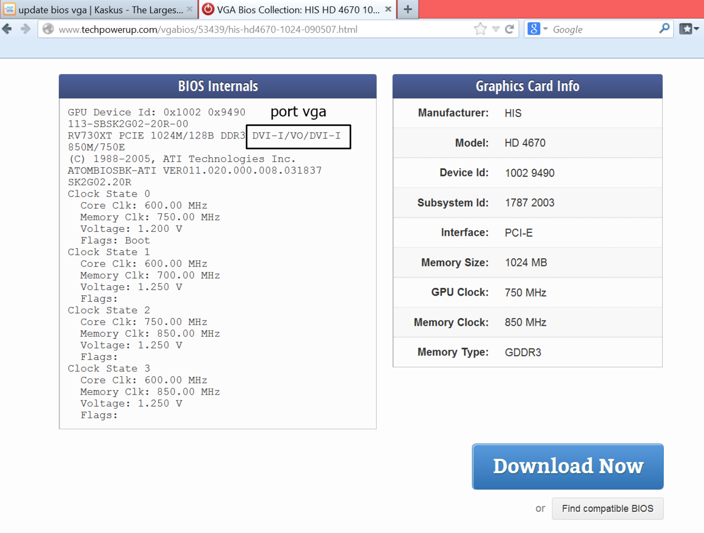The width and height of the screenshot is (704, 533).
Task: Click the Memory Clock value 850 MHz
Action: (x=525, y=323)
